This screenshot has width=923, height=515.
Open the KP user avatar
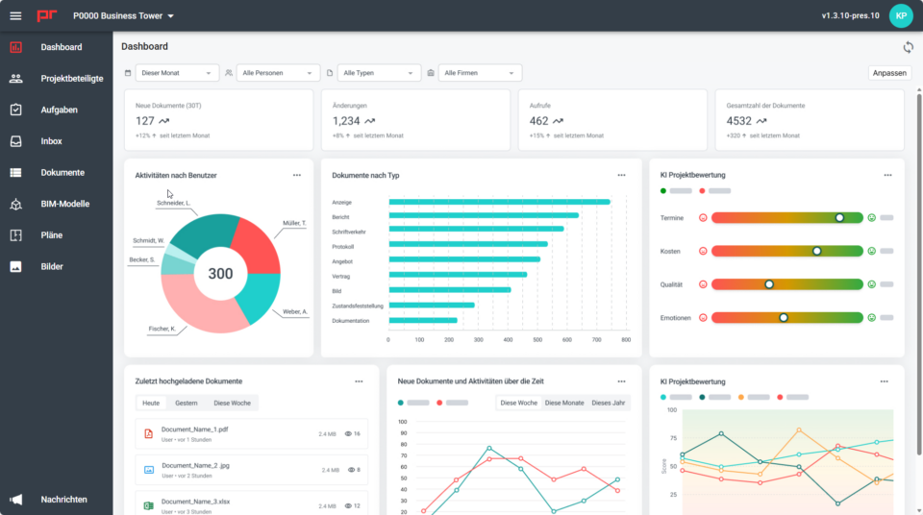tap(901, 16)
